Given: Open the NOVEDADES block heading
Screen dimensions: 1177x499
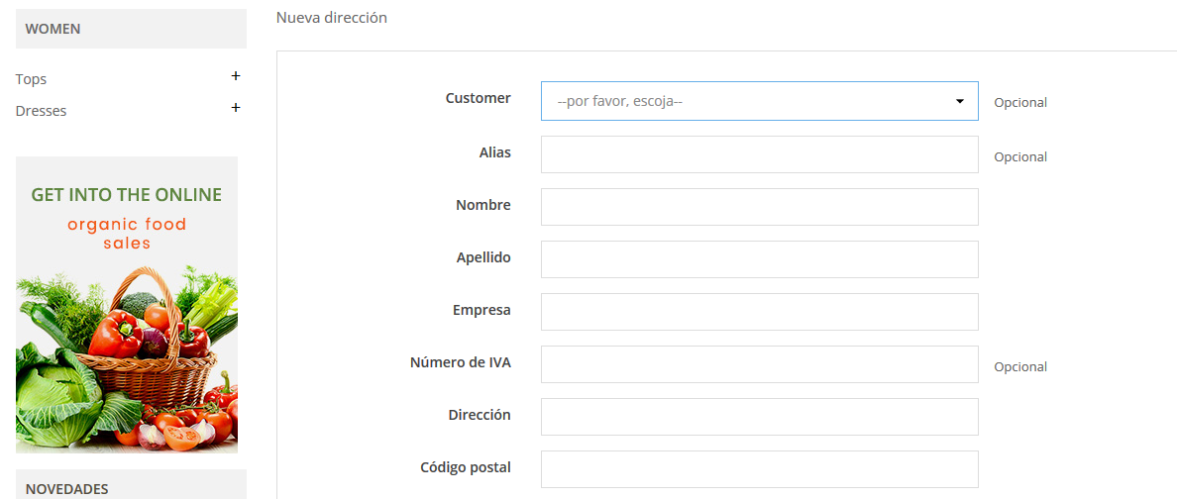Looking at the screenshot, I should coord(67,488).
